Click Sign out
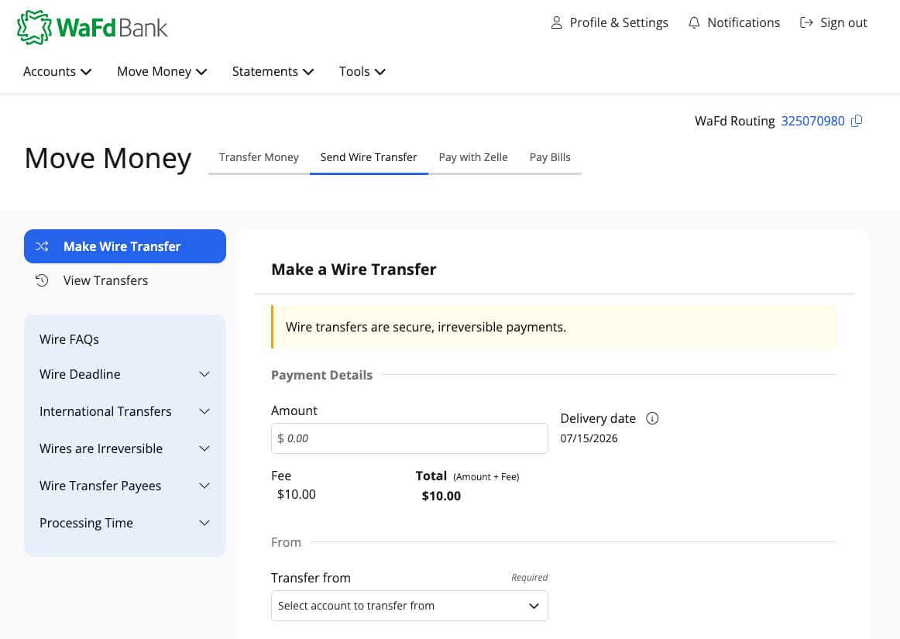This screenshot has height=639, width=900. [x=833, y=23]
